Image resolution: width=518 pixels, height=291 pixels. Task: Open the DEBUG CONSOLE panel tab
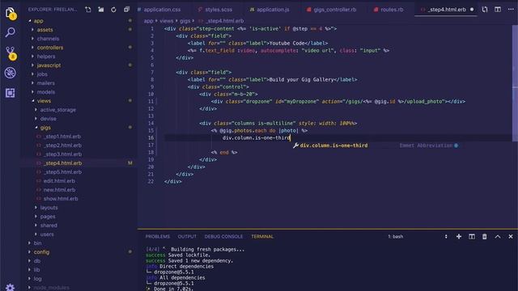223,237
